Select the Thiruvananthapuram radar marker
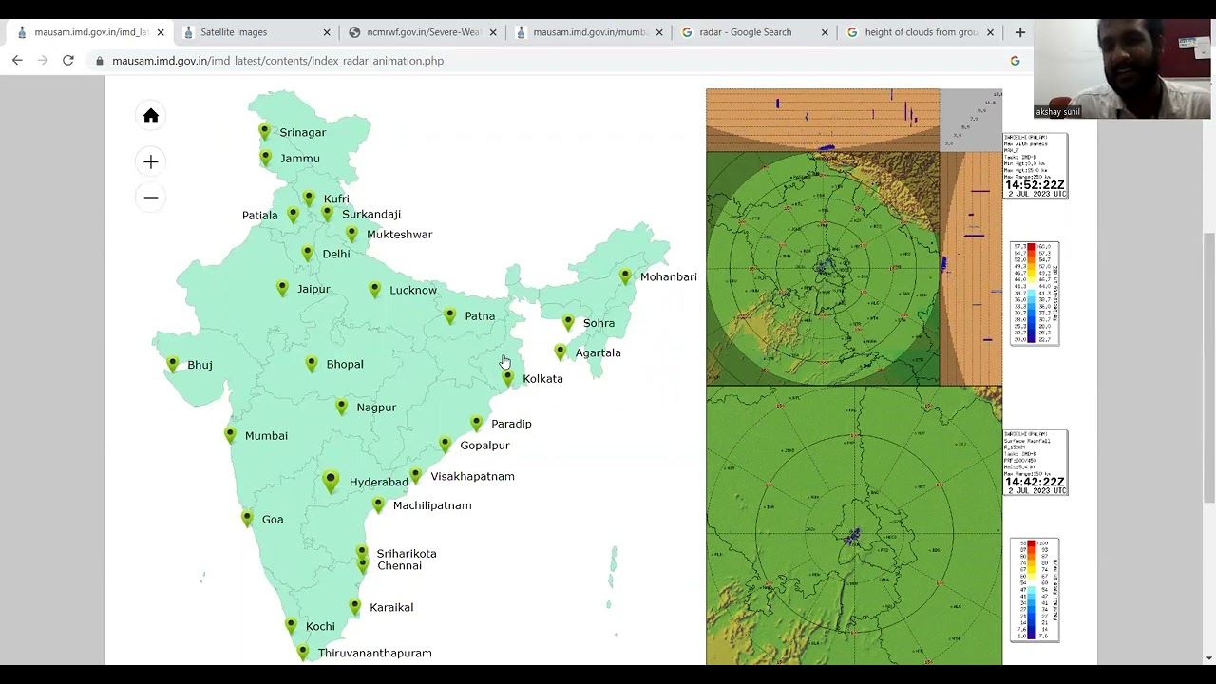The width and height of the screenshot is (1216, 684). pos(302,652)
